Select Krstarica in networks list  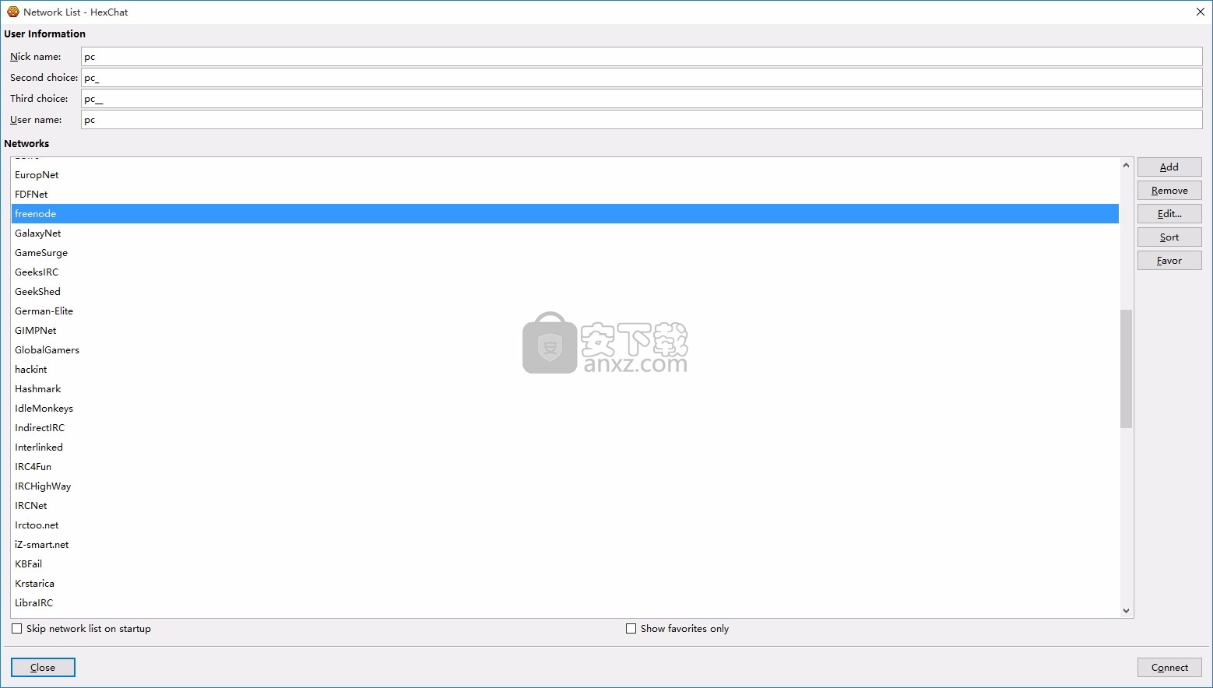(565, 583)
